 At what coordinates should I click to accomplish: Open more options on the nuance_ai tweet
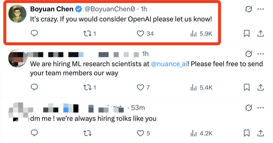(261, 54)
